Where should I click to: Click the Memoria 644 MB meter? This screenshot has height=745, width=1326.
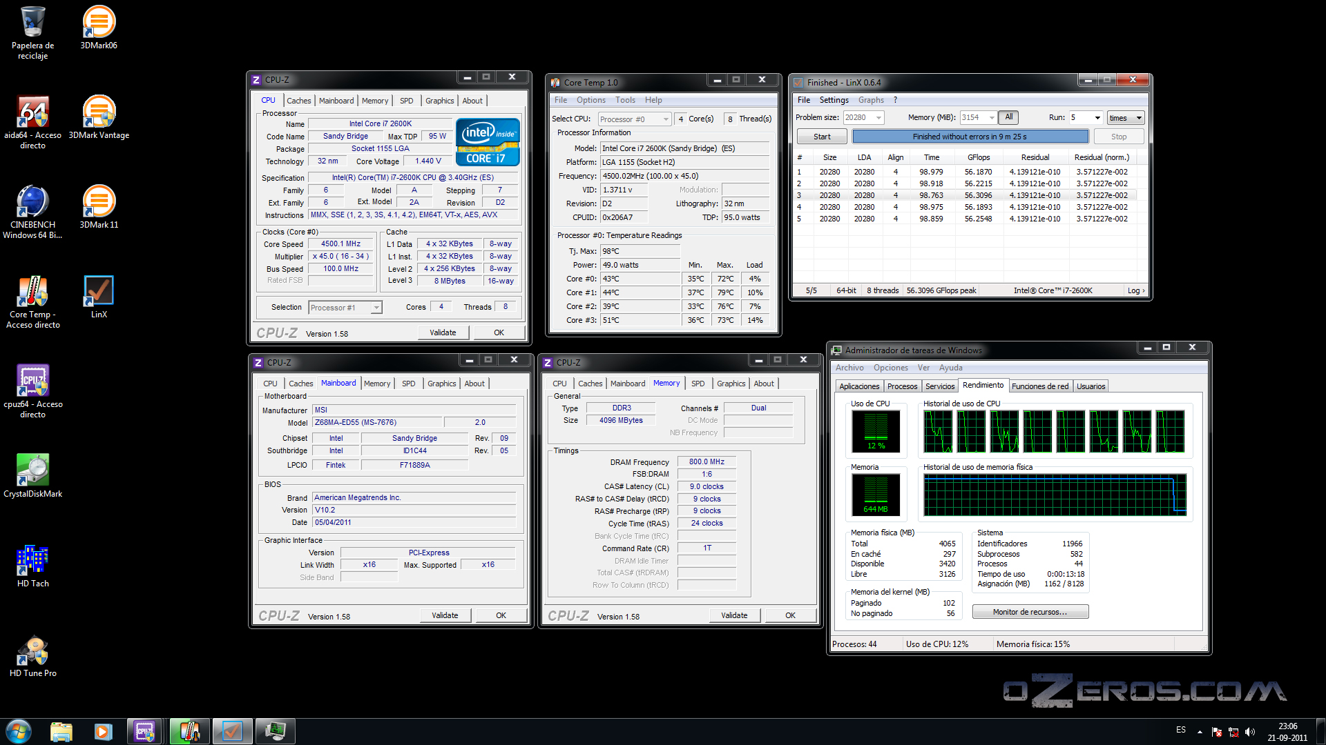pyautogui.click(x=876, y=495)
